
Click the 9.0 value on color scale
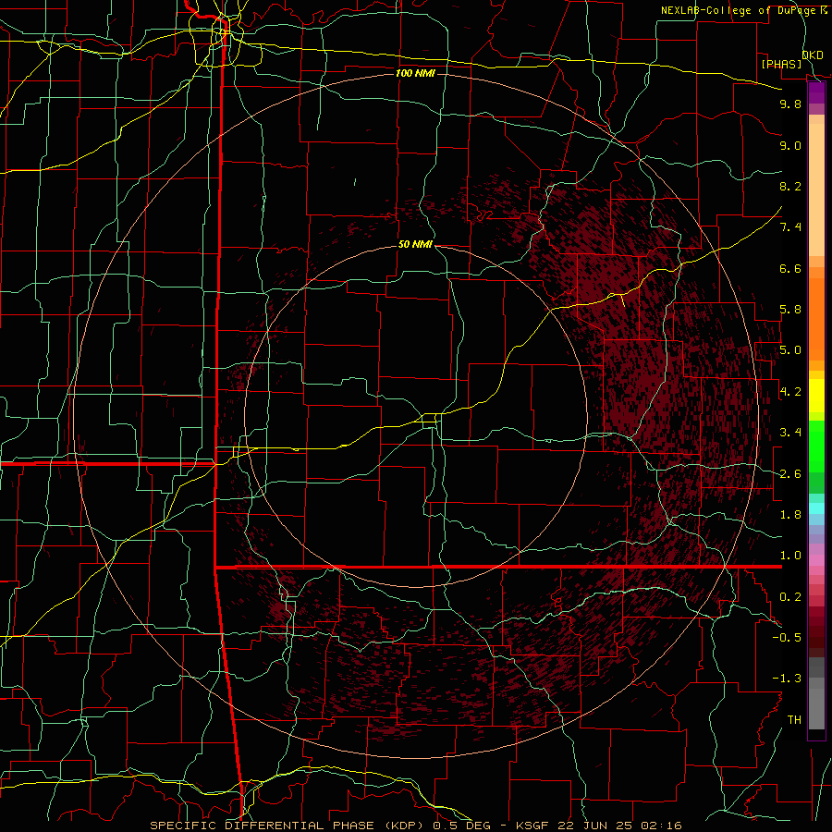[790, 145]
